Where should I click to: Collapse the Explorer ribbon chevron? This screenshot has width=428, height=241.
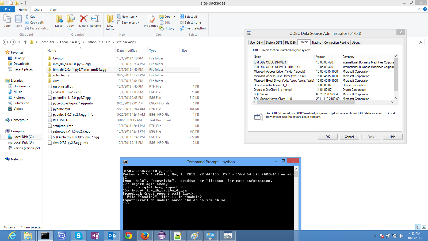419,9
